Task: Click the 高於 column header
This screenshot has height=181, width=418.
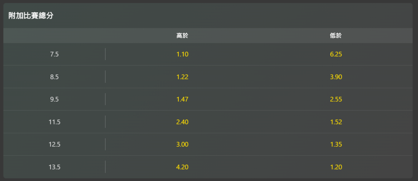Action: pos(182,36)
